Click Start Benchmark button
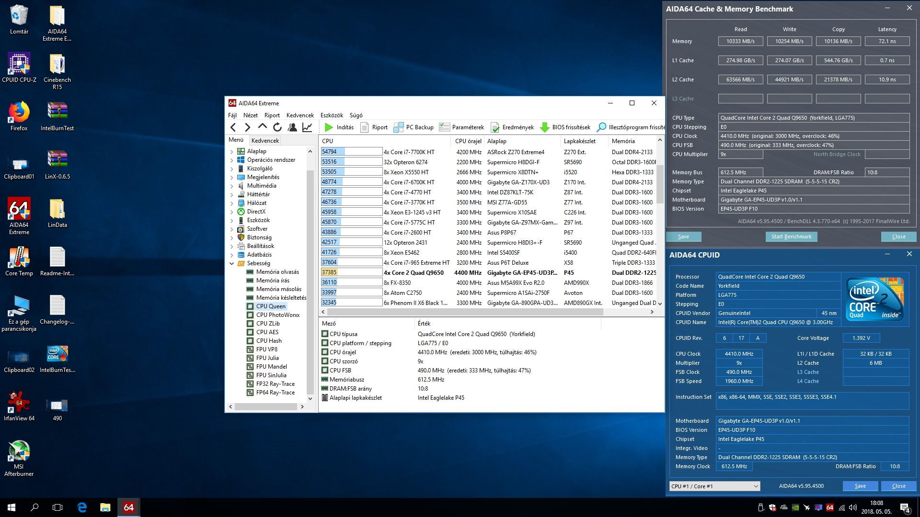 point(791,236)
